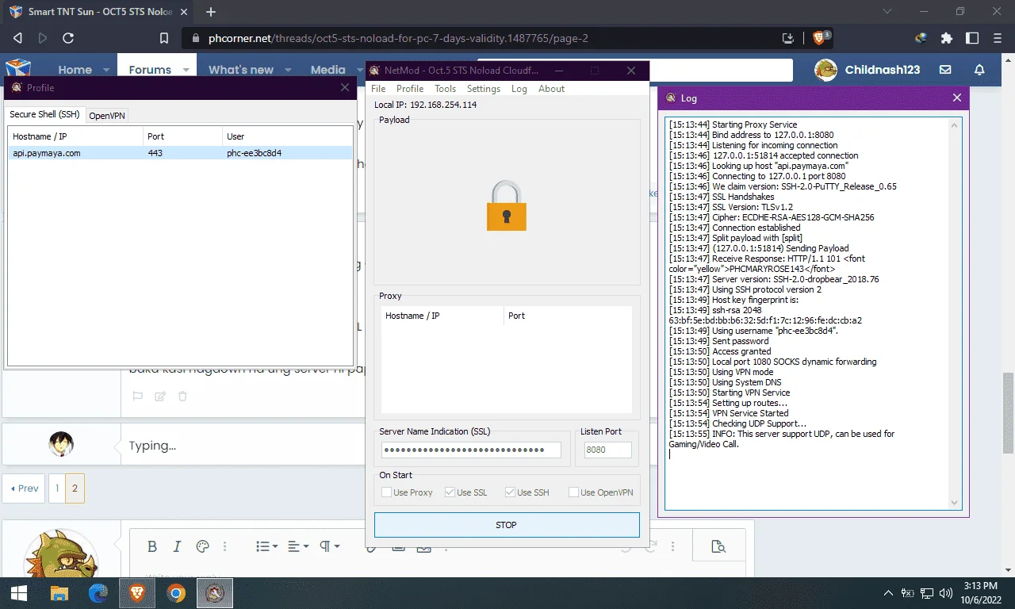
Task: Switch to the Secure Shell (SSH) tab
Action: point(44,114)
